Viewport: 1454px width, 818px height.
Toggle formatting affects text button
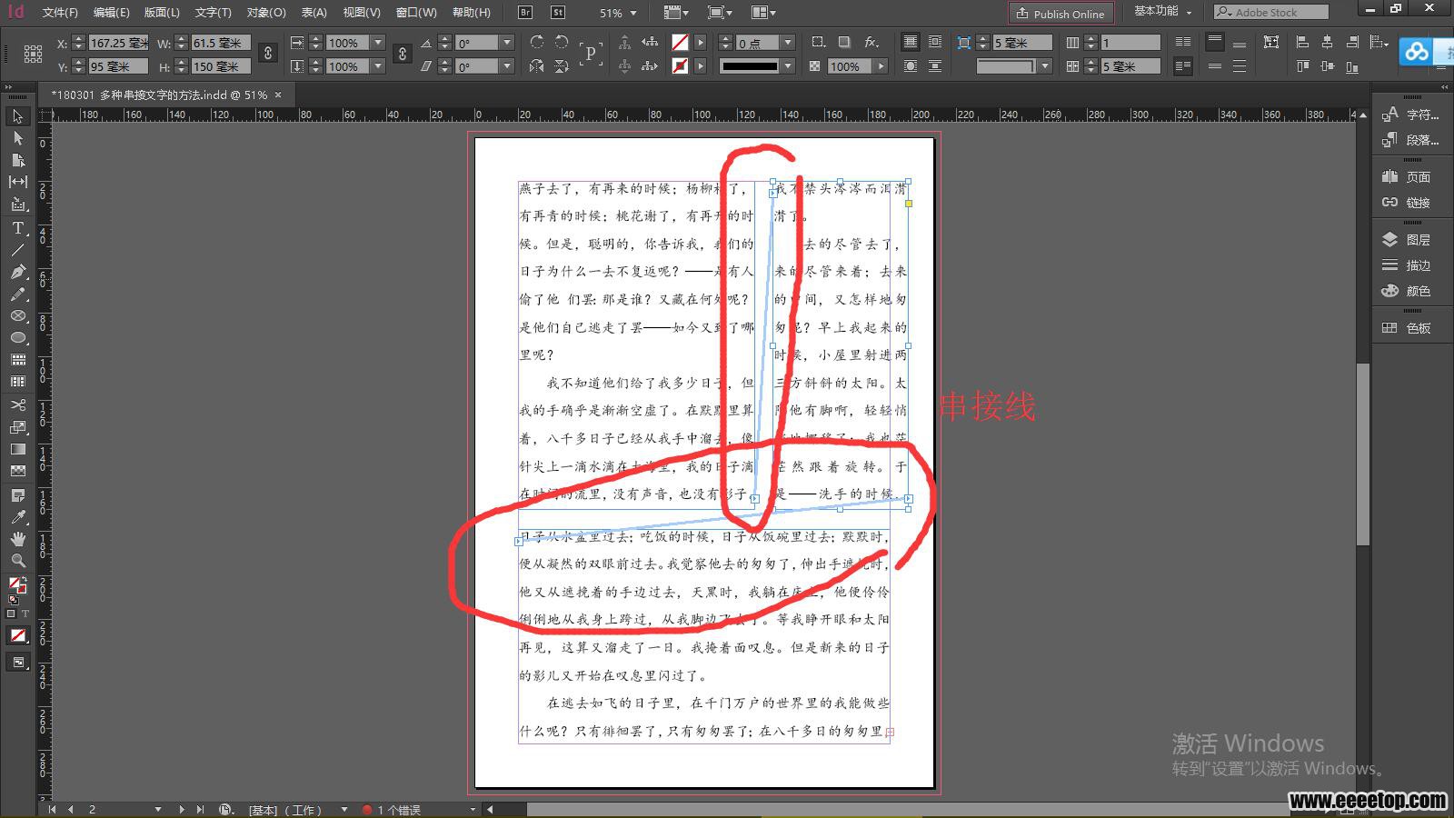25,613
